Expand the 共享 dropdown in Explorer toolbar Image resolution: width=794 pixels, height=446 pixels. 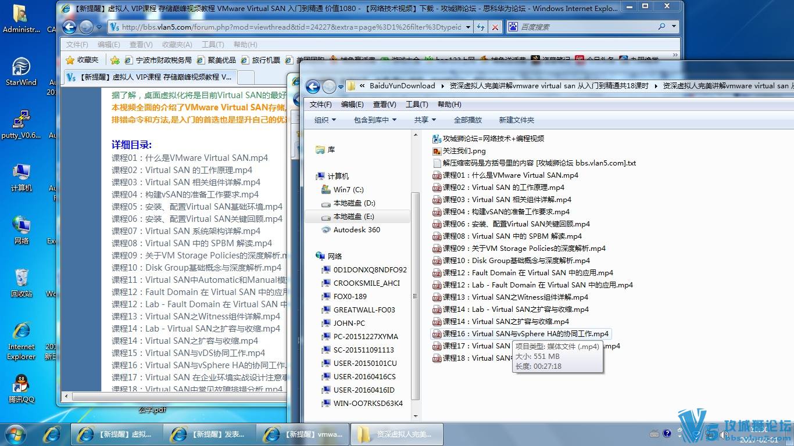pos(425,120)
